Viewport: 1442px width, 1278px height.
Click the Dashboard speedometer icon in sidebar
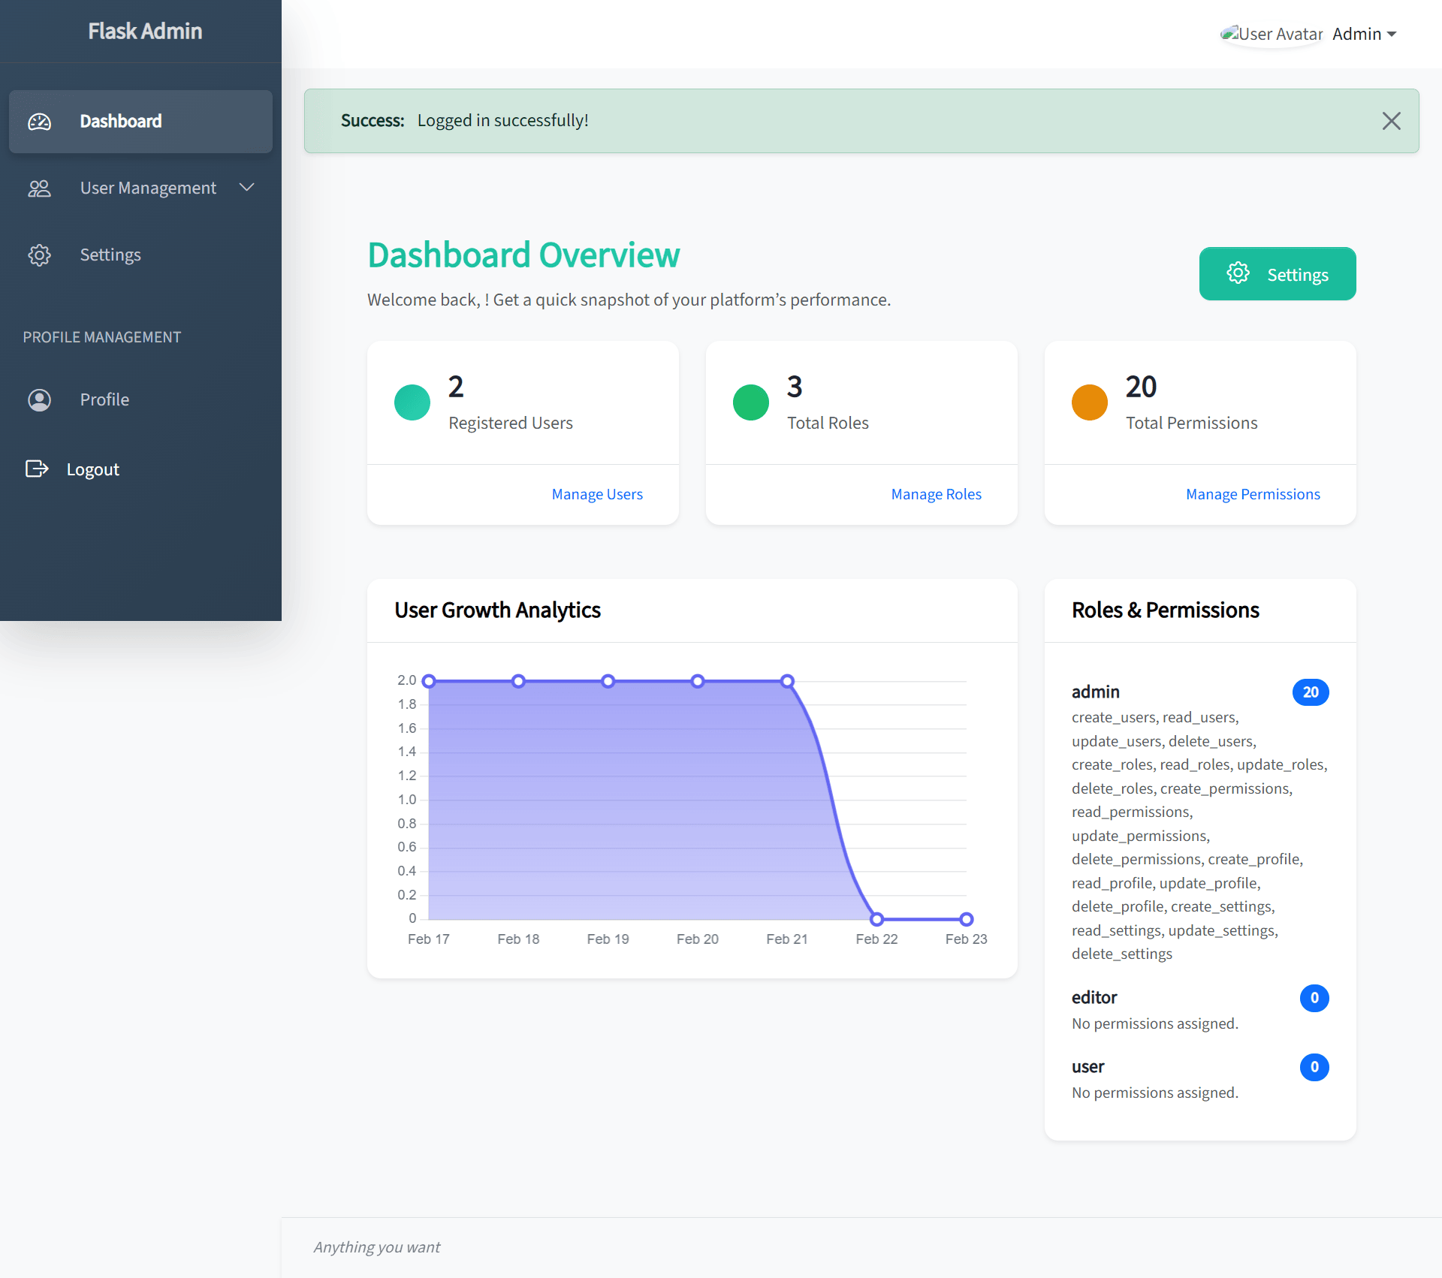coord(40,122)
